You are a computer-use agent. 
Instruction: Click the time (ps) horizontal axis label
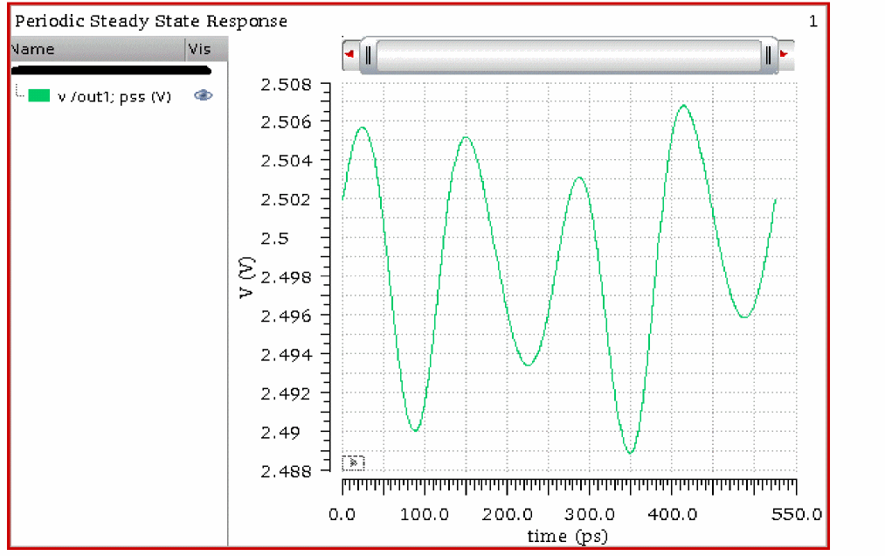coord(568,536)
